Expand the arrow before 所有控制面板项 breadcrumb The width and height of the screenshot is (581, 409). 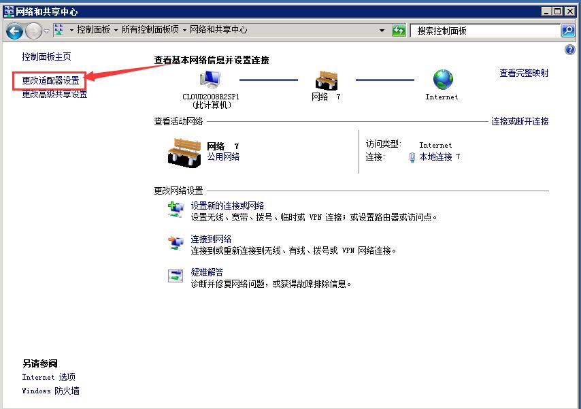click(x=116, y=31)
